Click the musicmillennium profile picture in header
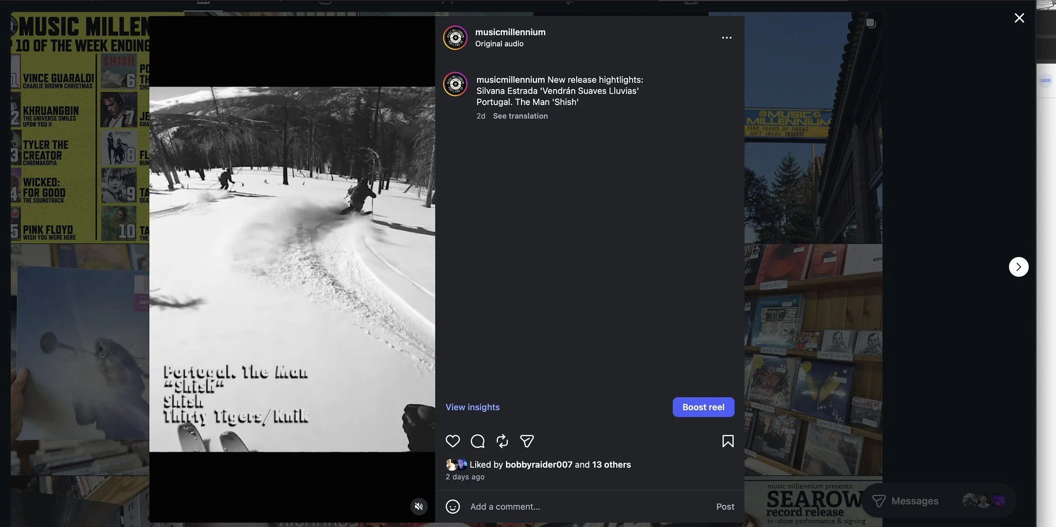The height and width of the screenshot is (527, 1056). click(x=455, y=38)
